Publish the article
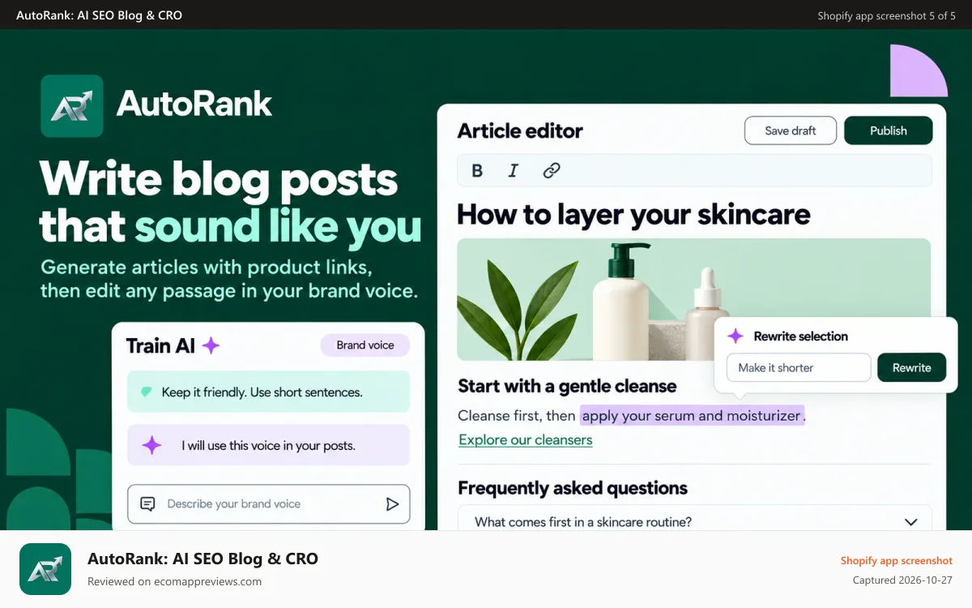The width and height of the screenshot is (972, 608). (889, 131)
